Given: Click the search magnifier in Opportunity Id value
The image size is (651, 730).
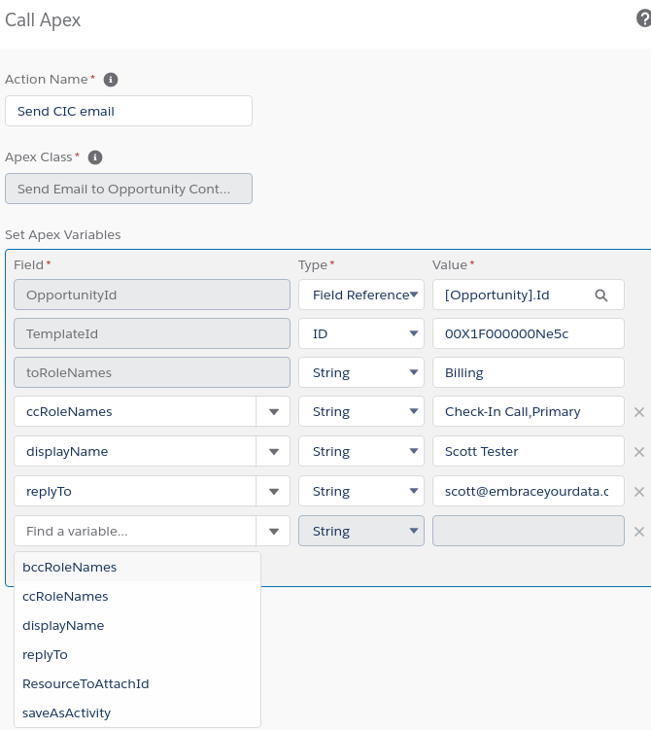Looking at the screenshot, I should [601, 295].
